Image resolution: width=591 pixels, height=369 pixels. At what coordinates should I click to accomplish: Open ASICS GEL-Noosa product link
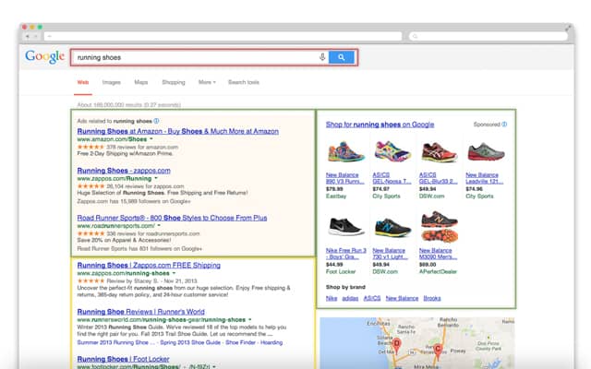tap(392, 178)
